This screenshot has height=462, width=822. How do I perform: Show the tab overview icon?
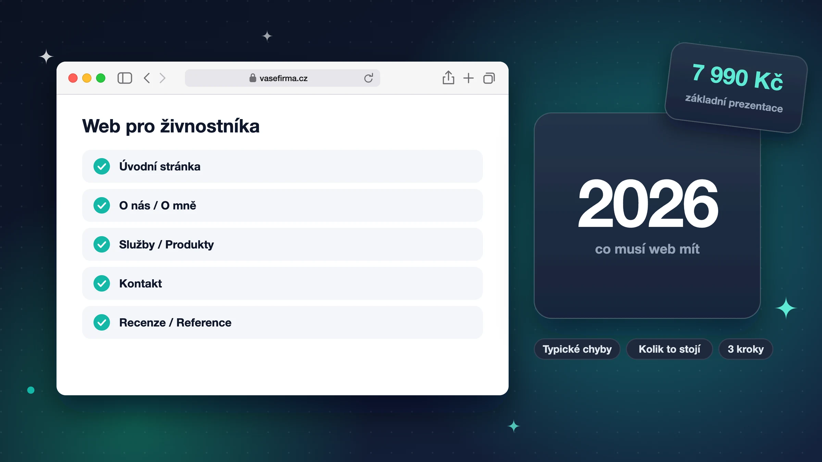[x=489, y=78]
